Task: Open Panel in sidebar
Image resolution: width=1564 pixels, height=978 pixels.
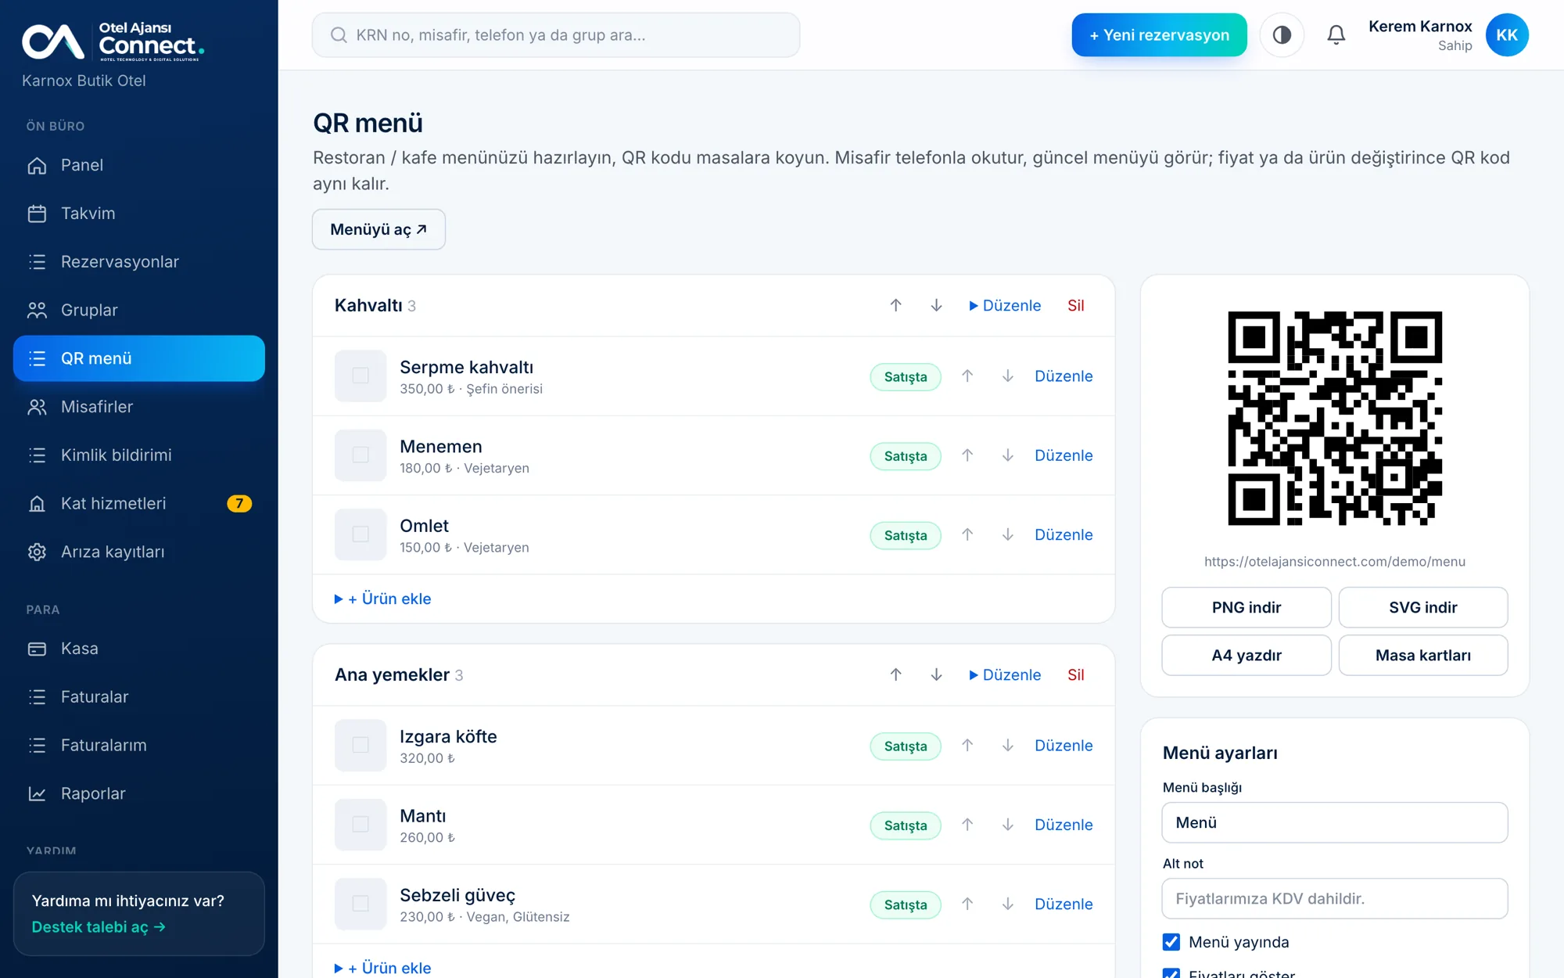Action: 139,165
